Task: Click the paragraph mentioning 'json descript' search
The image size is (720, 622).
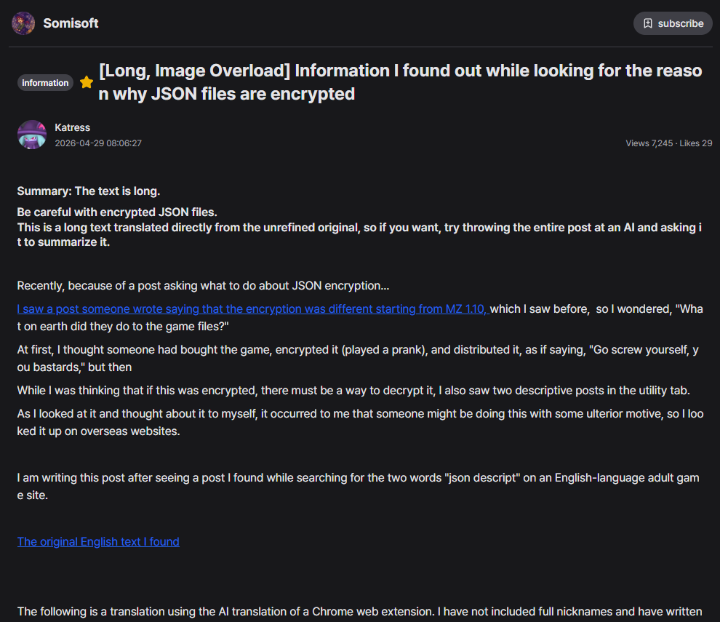Action: (358, 487)
